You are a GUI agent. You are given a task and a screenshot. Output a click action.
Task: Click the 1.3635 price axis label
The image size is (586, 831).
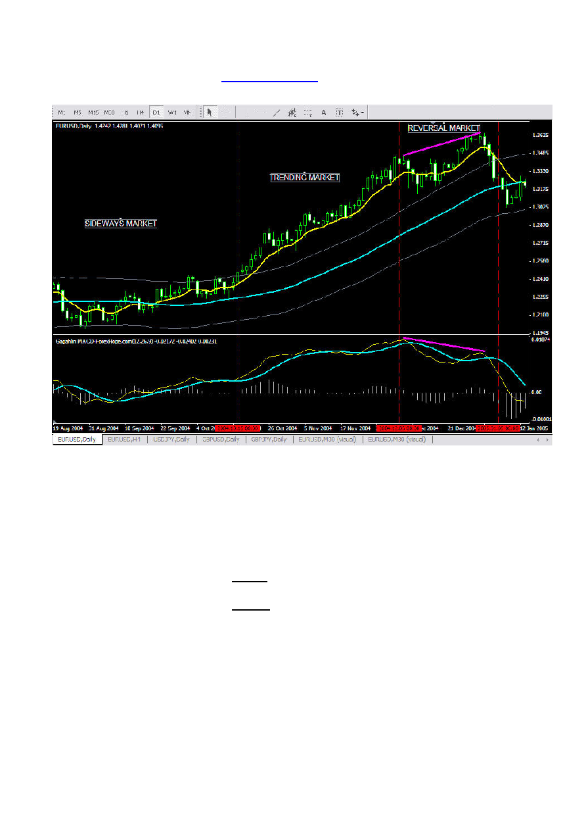541,136
